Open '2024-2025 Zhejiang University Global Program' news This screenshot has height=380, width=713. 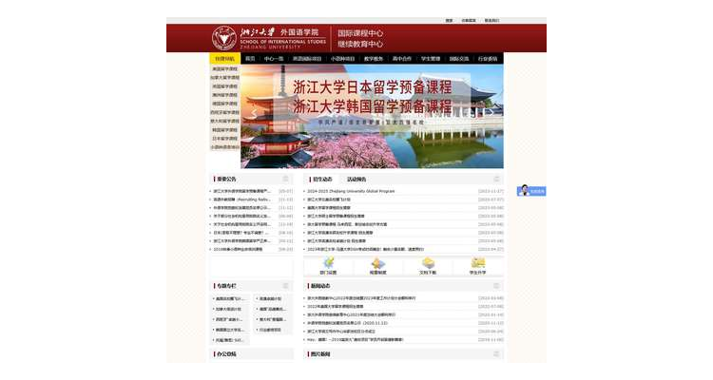coord(351,191)
